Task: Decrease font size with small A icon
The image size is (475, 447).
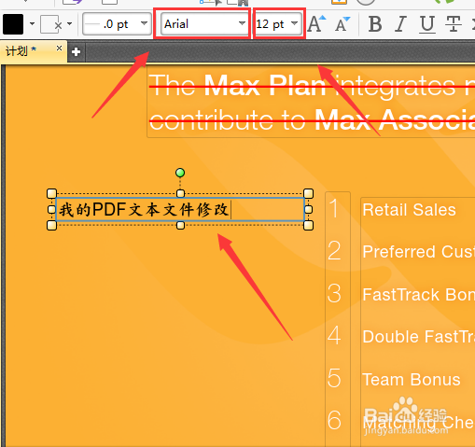Action: (342, 24)
